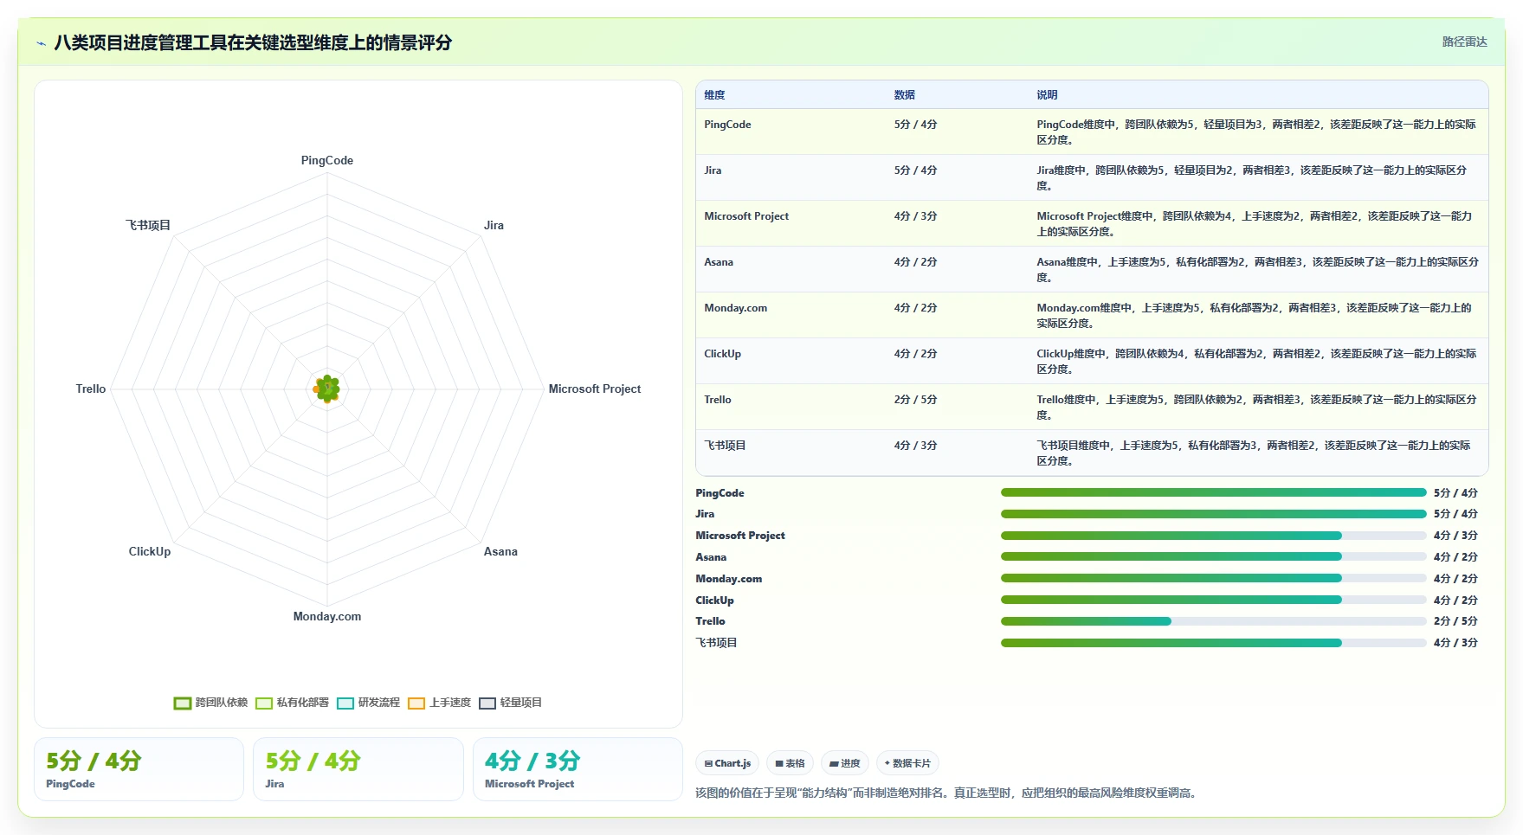Viewport: 1523px width, 835px height.
Task: Click the small icon beside the page title
Action: 41,43
